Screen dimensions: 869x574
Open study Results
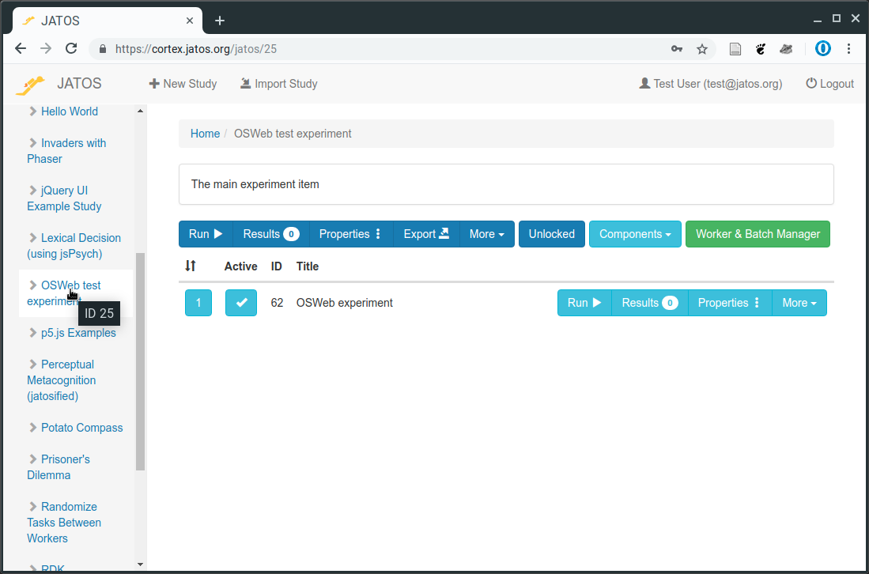point(271,234)
